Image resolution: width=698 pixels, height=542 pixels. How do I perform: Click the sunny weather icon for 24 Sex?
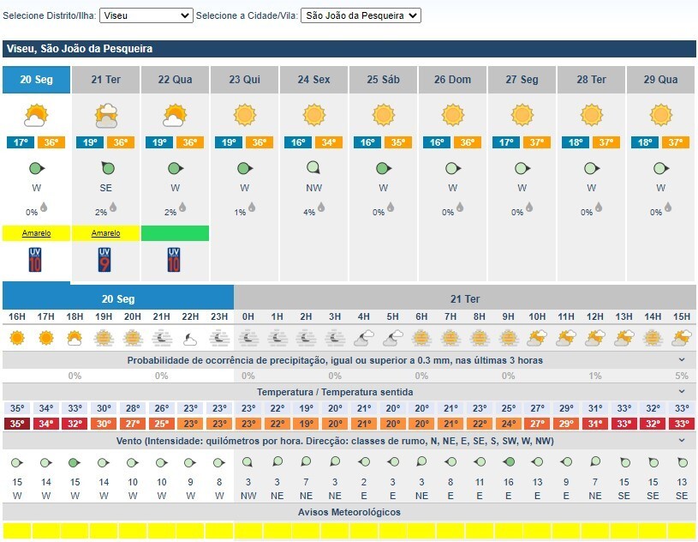pos(314,114)
